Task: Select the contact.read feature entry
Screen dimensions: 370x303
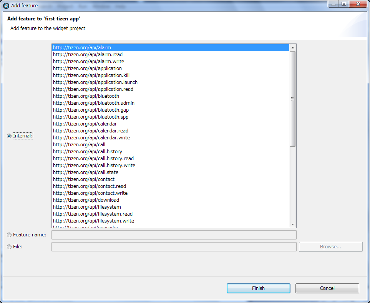Action: click(x=171, y=186)
